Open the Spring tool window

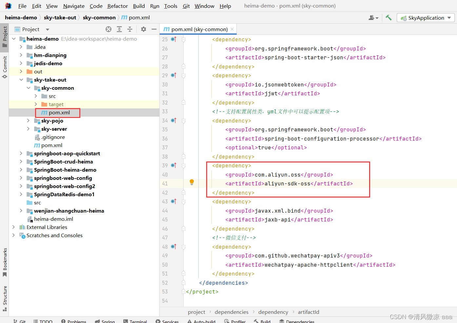click(105, 321)
